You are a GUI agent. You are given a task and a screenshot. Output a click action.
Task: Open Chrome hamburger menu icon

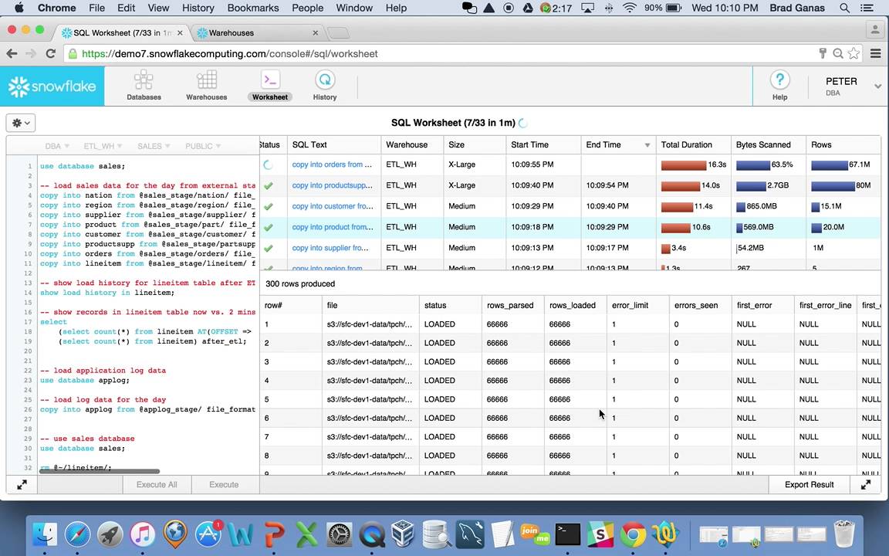point(875,53)
